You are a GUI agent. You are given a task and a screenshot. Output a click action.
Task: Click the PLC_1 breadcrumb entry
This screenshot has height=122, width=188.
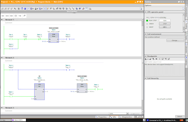click(x=23, y=2)
